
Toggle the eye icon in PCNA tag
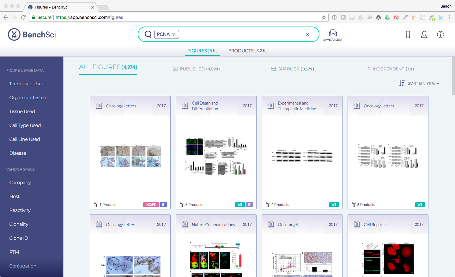[x=173, y=34]
